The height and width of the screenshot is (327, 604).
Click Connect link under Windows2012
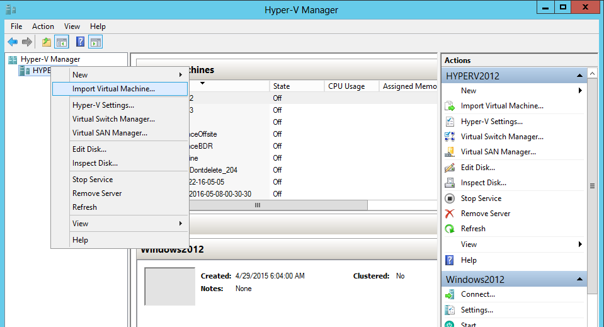[x=477, y=294]
